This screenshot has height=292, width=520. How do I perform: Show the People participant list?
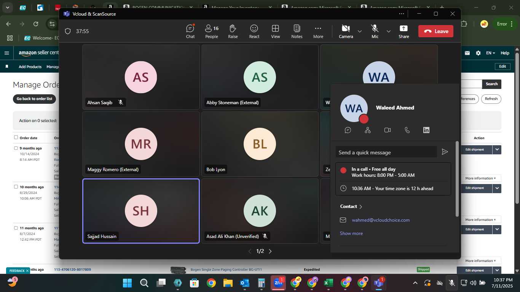tap(212, 31)
